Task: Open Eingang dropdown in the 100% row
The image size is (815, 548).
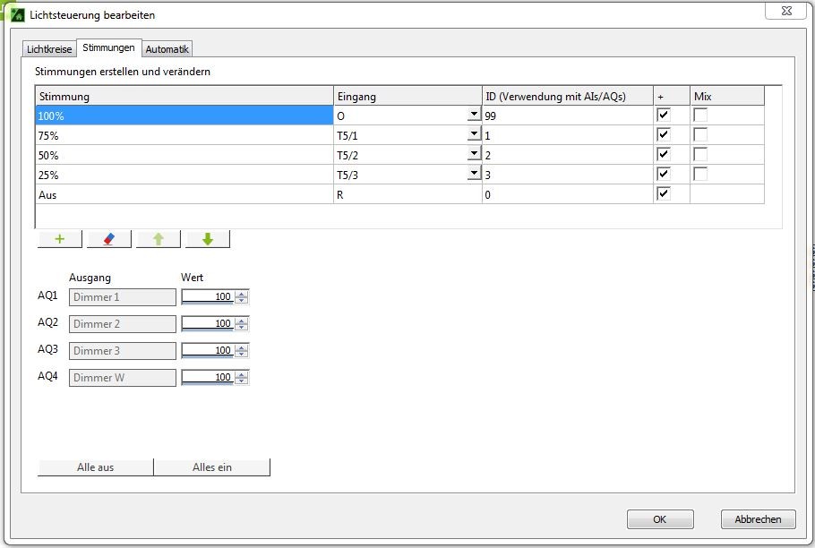Action: (x=474, y=115)
